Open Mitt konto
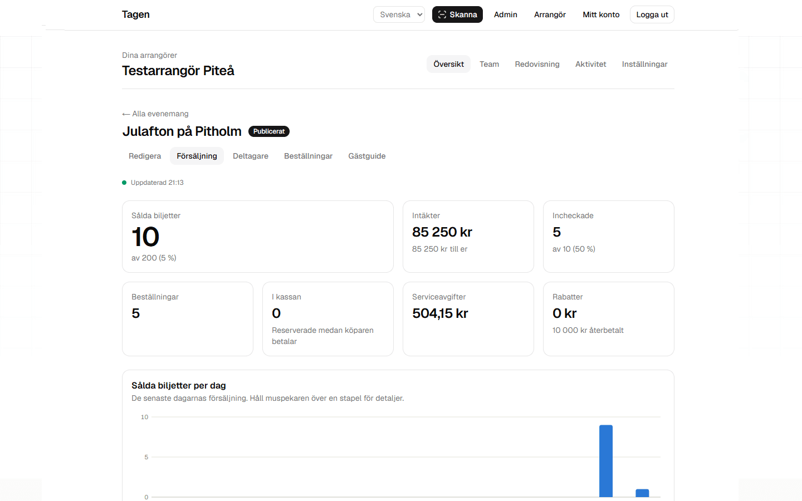This screenshot has width=802, height=501. (x=601, y=14)
